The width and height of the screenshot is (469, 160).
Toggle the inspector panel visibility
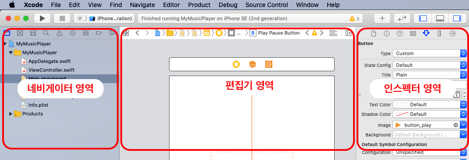point(457,18)
